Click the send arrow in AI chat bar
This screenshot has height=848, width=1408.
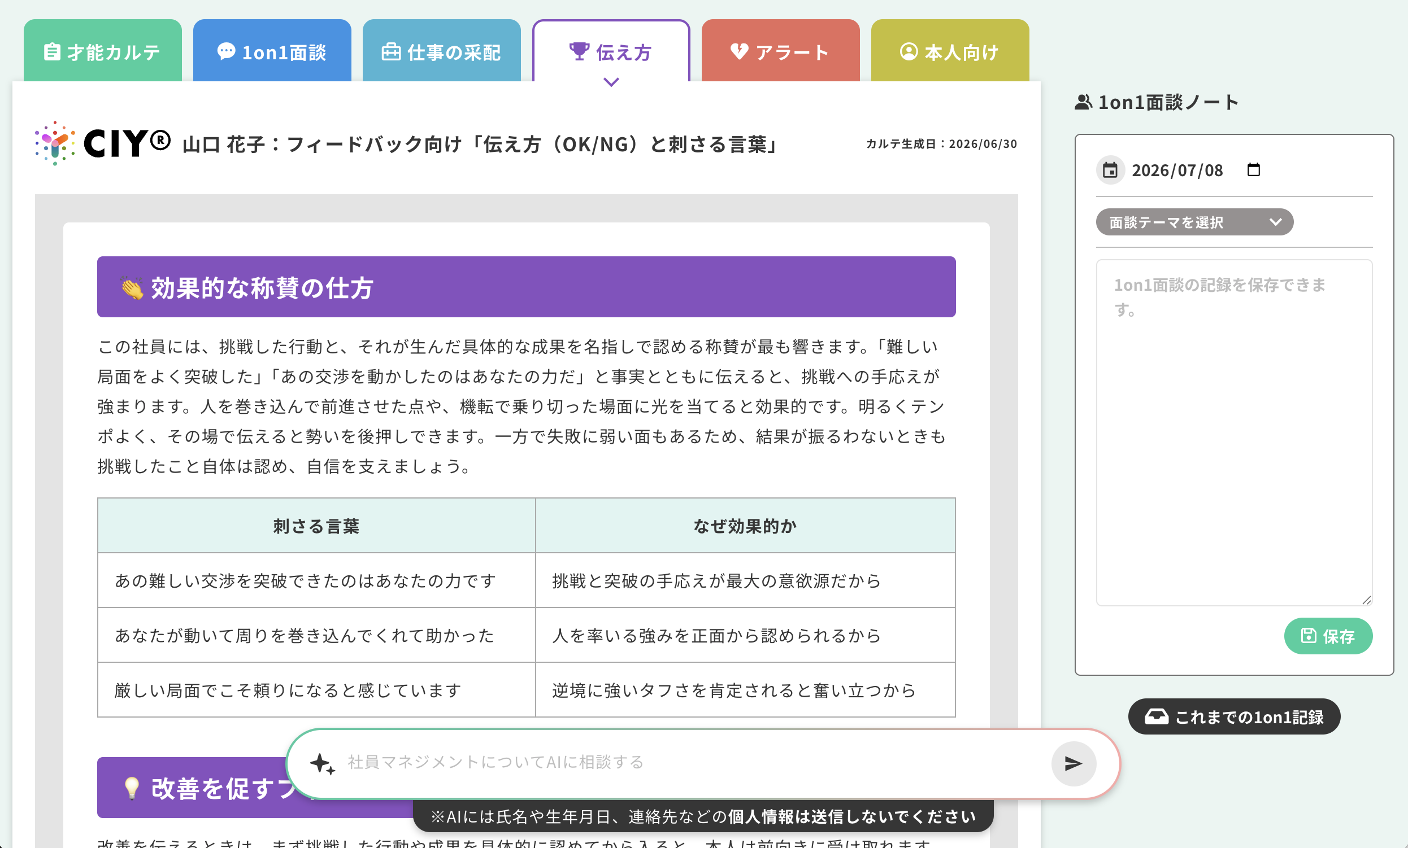coord(1073,763)
